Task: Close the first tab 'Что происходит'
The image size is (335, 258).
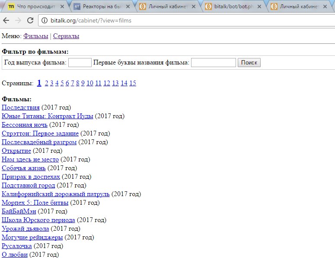Action: (64, 6)
